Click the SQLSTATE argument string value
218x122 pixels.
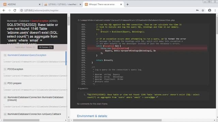143,96
